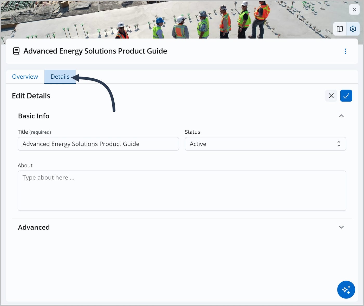Open the book view icon

click(340, 29)
